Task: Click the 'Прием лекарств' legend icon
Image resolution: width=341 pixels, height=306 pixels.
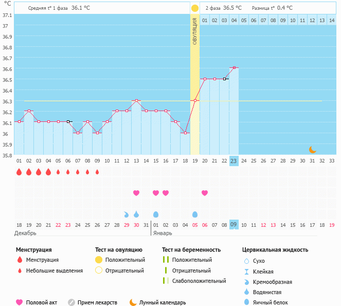Action: click(71, 302)
